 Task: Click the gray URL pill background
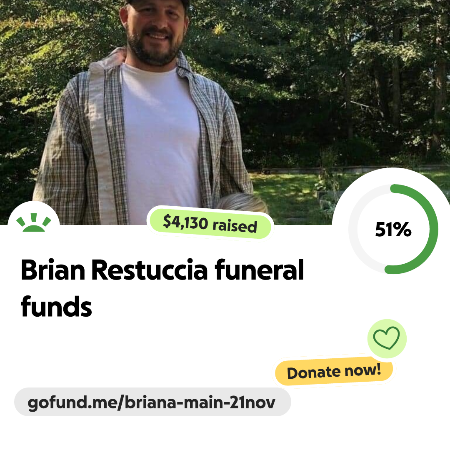[152, 402]
